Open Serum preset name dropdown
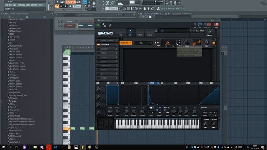 pos(174,31)
